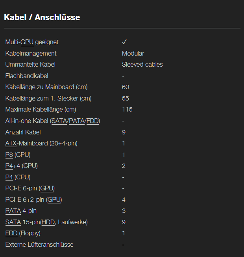The height and width of the screenshot is (257, 244).
Task: Click the ATX link in ATX-Mainboard row
Action: [11, 143]
